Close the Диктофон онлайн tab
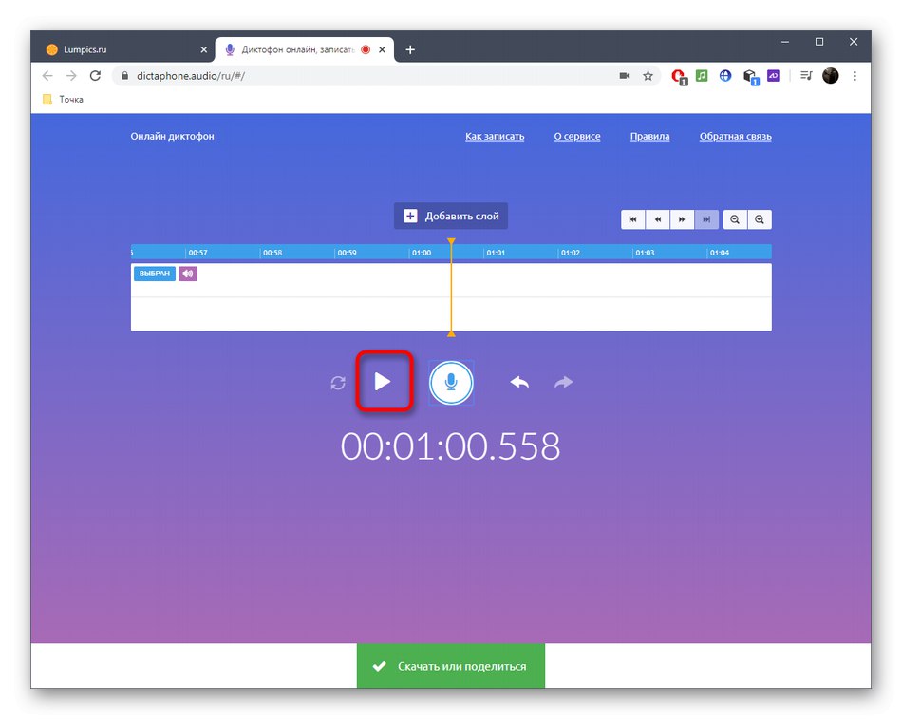This screenshot has width=902, height=719. tap(382, 50)
